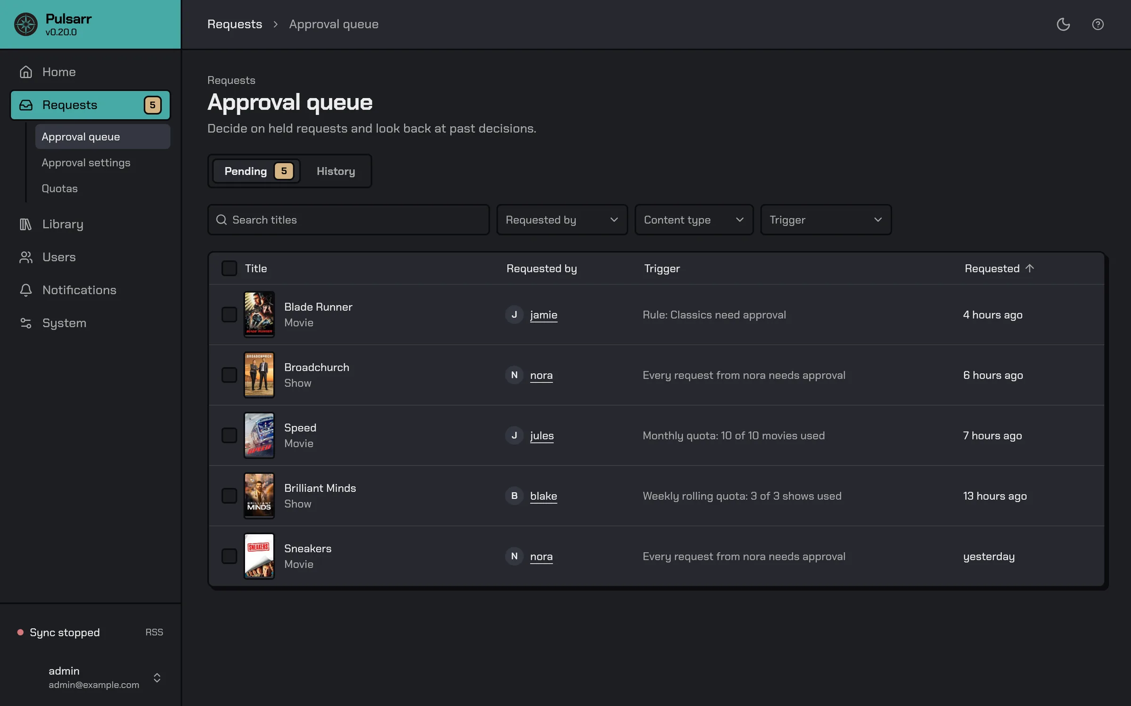
Task: Click the Notifications bell icon
Action: coord(26,290)
